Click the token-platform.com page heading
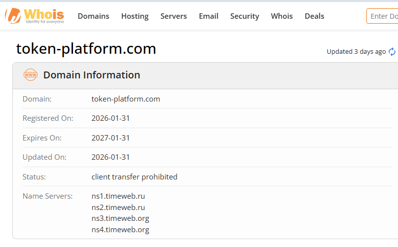The image size is (398, 247). 86,48
